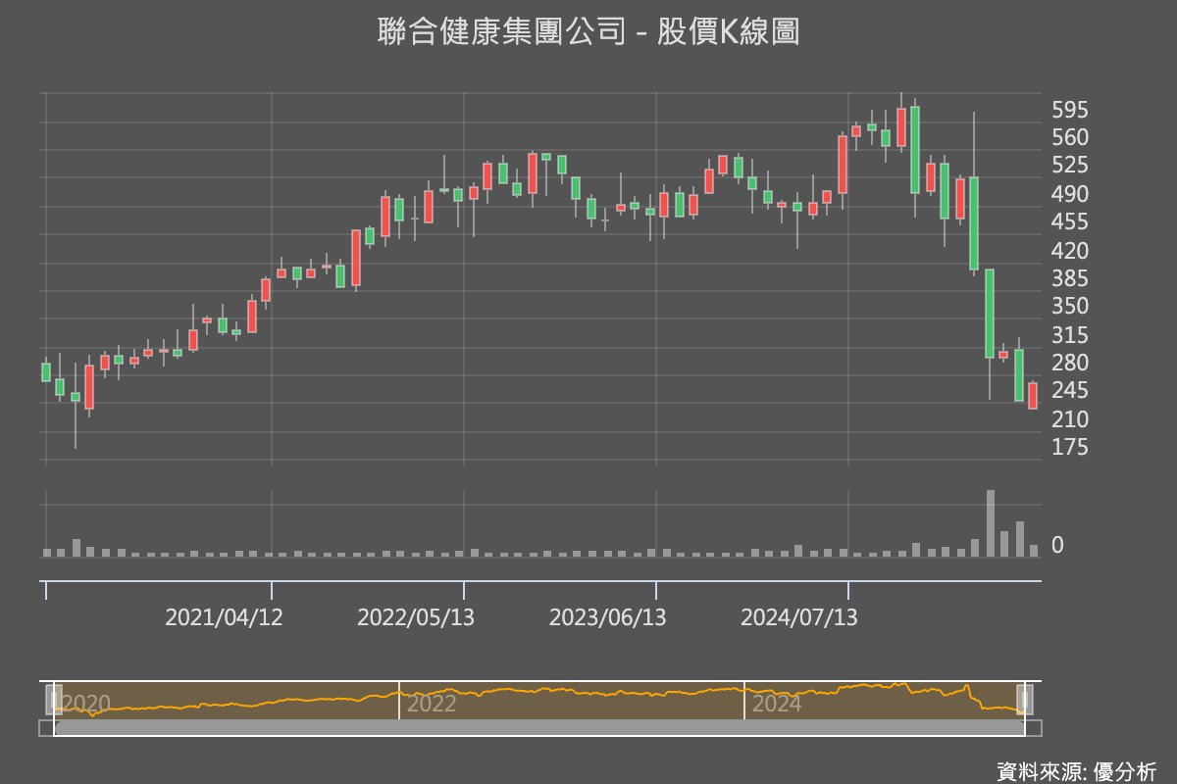Screen dimensions: 1177x784
Task: Click the 2024/07/13 date axis label
Action: tap(799, 617)
